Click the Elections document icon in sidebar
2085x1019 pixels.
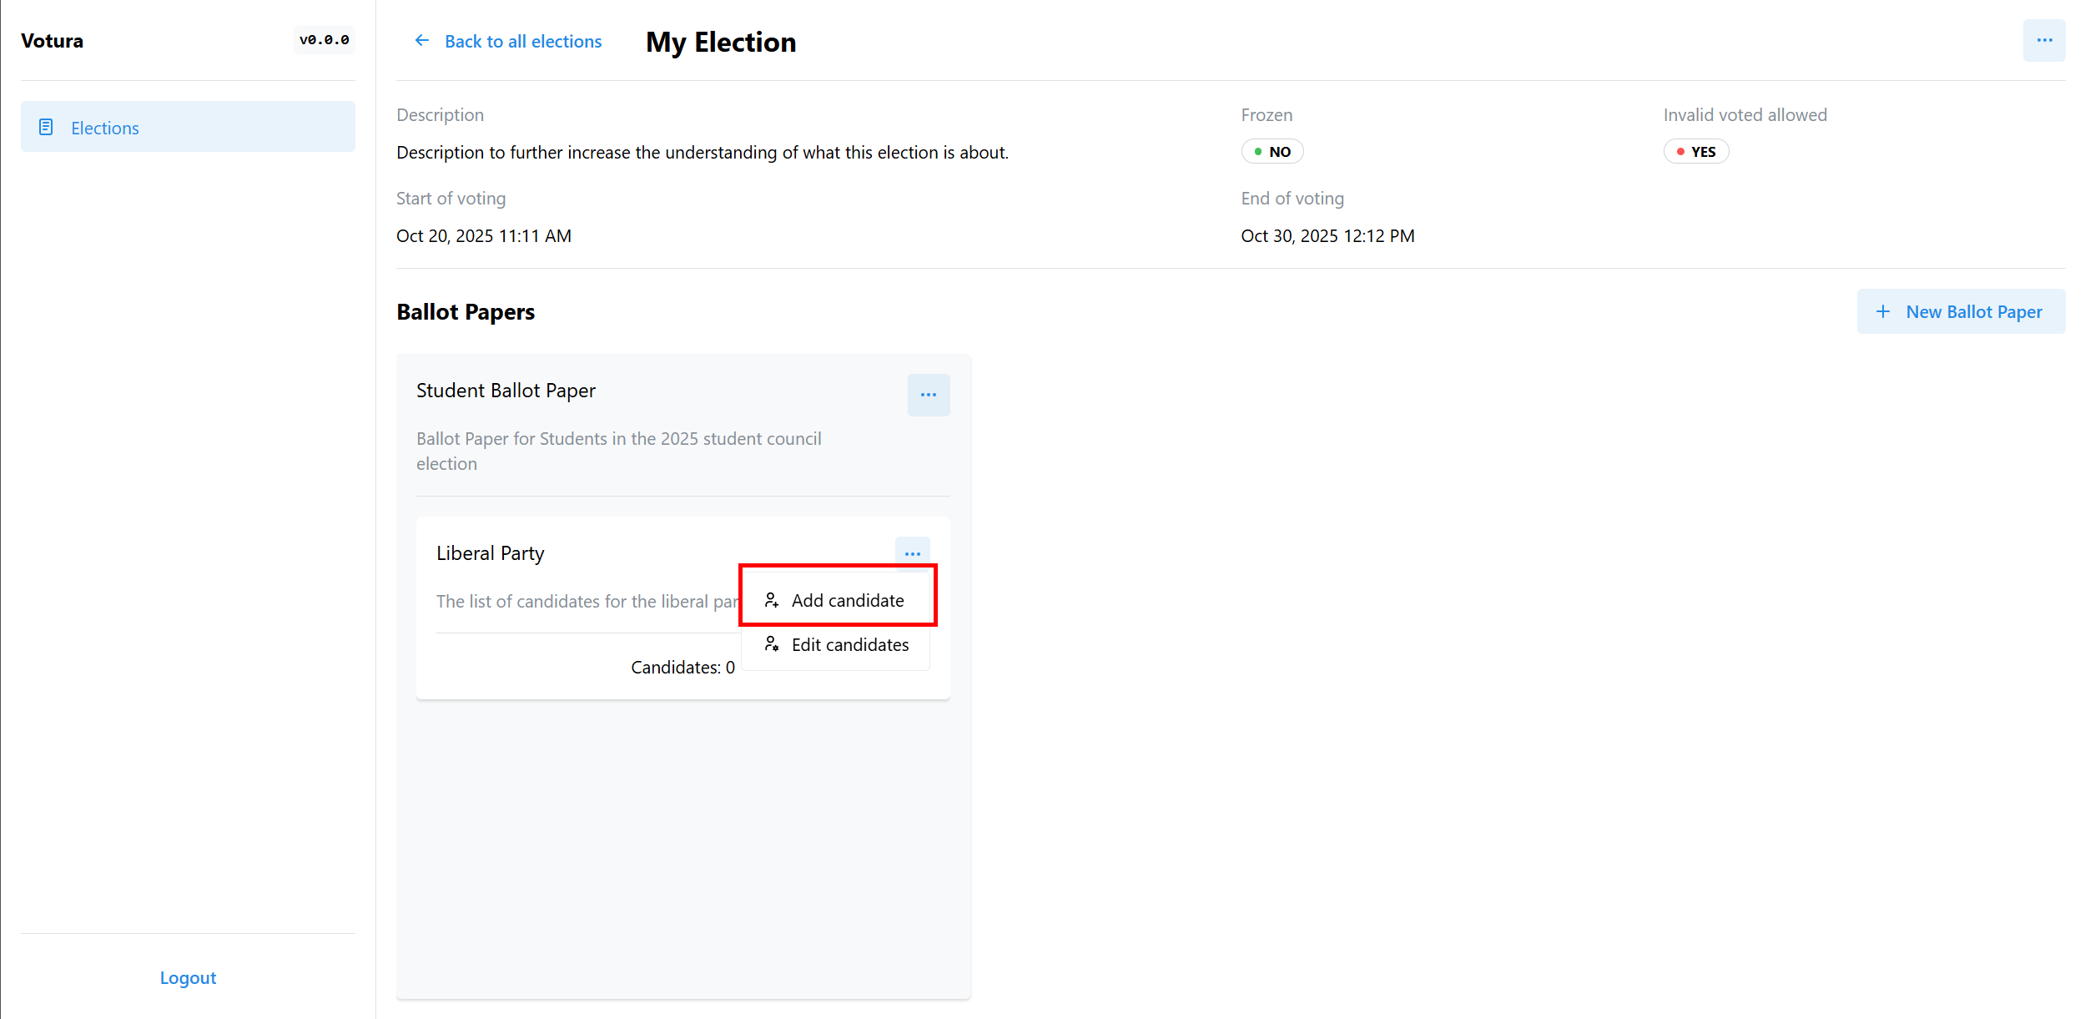46,127
